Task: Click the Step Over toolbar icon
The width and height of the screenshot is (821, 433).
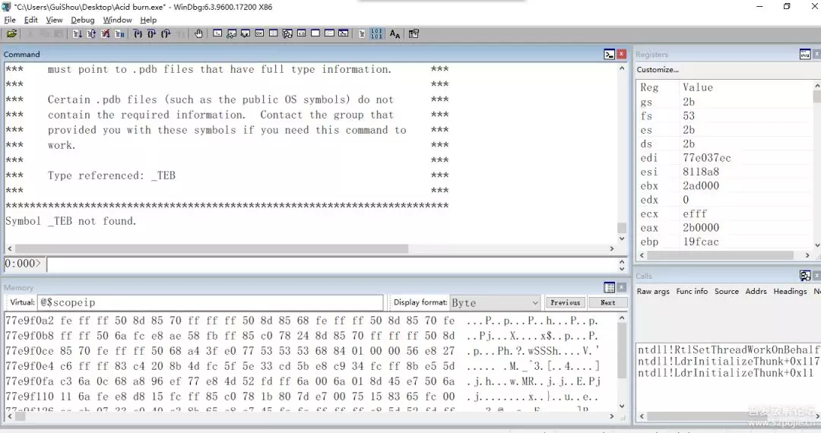Action: pos(152,34)
